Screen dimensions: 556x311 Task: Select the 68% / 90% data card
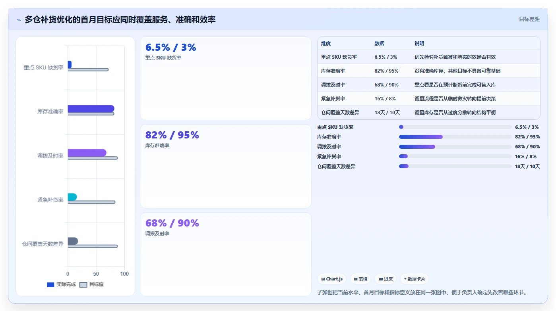click(226, 254)
